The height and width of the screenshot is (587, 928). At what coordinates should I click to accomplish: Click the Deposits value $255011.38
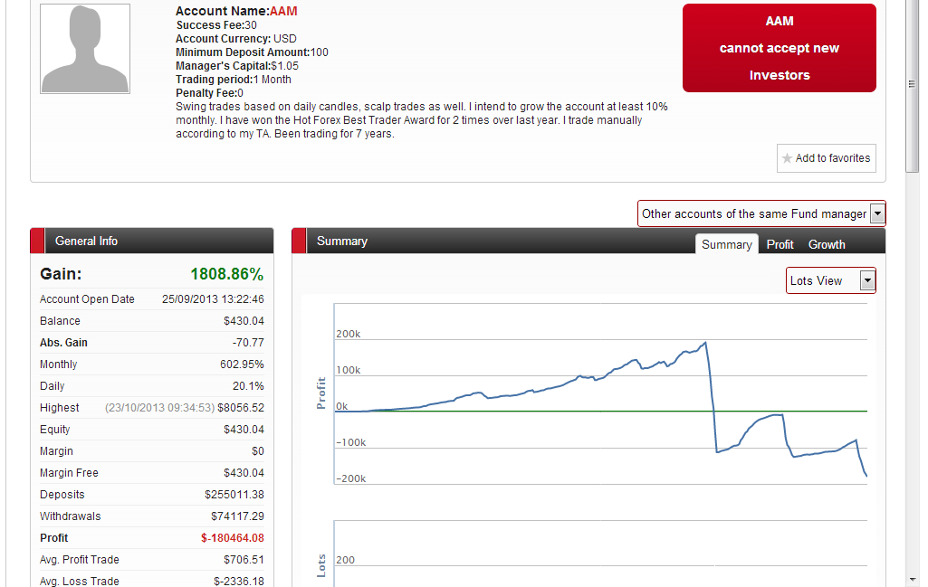coord(234,495)
